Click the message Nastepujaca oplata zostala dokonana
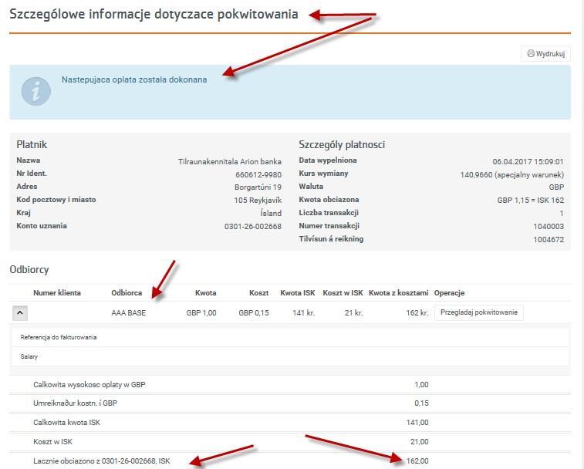 point(134,79)
